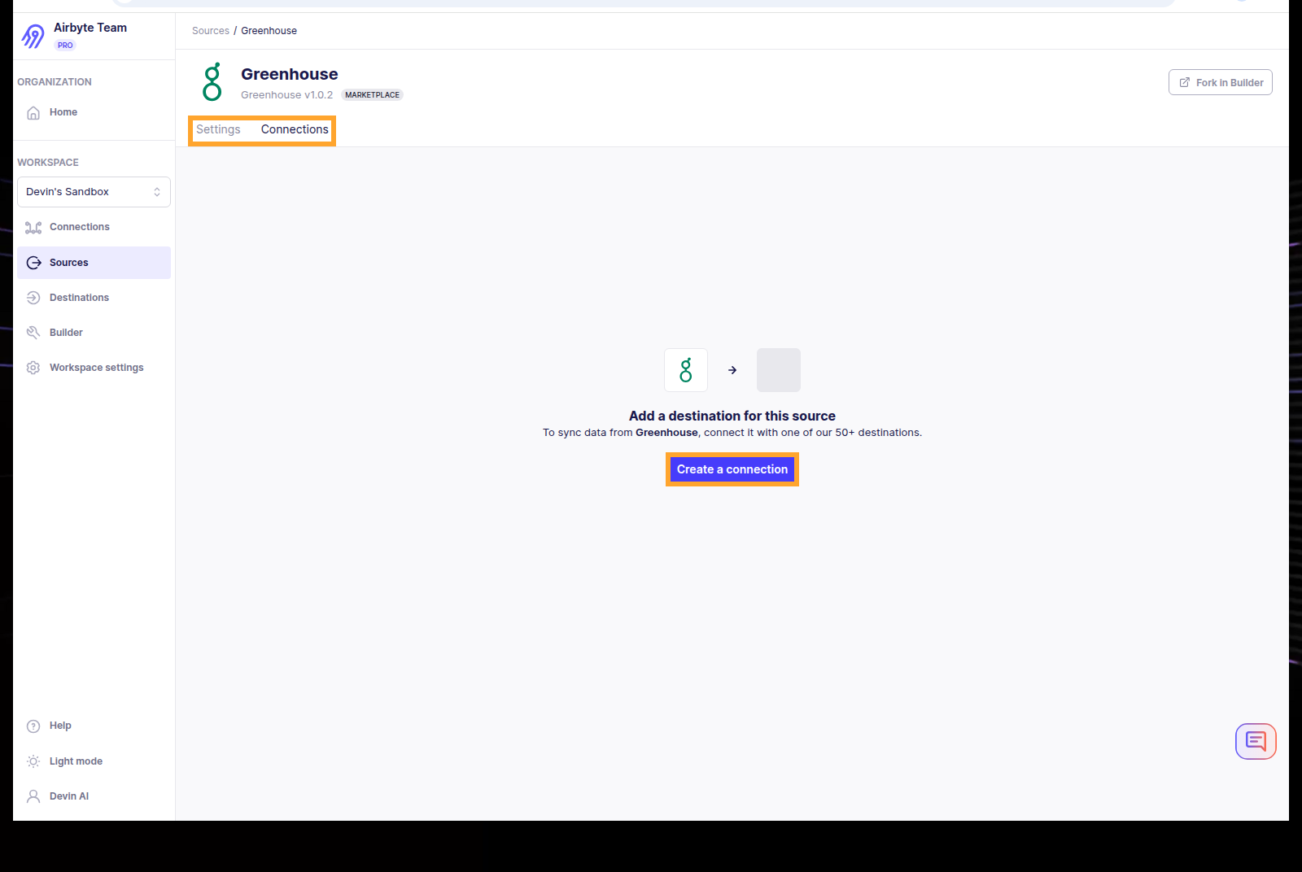Go to Connections in the sidebar
This screenshot has height=872, width=1302.
pos(94,227)
